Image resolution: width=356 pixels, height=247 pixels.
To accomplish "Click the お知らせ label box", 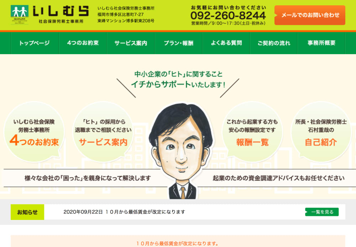I will pos(27,212).
